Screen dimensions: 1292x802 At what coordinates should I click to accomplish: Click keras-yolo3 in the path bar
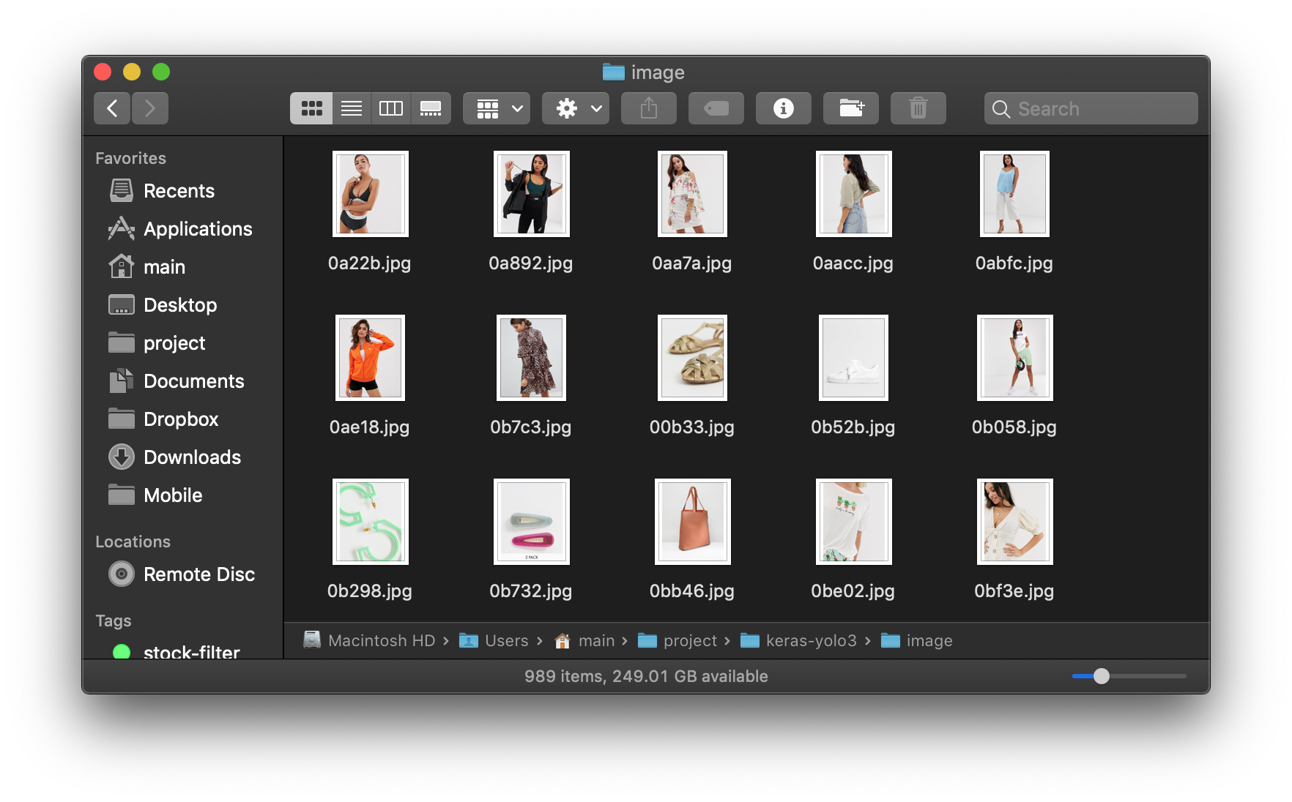(x=810, y=641)
